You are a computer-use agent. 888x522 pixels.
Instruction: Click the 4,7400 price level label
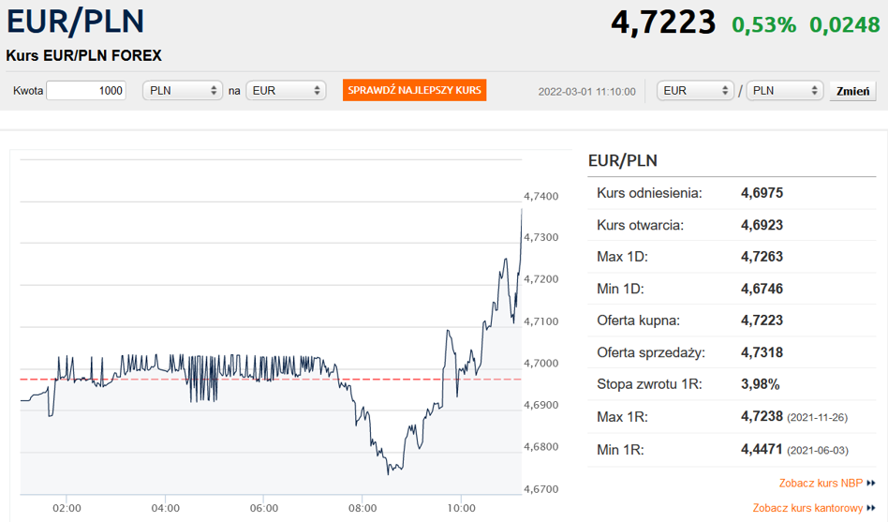540,197
